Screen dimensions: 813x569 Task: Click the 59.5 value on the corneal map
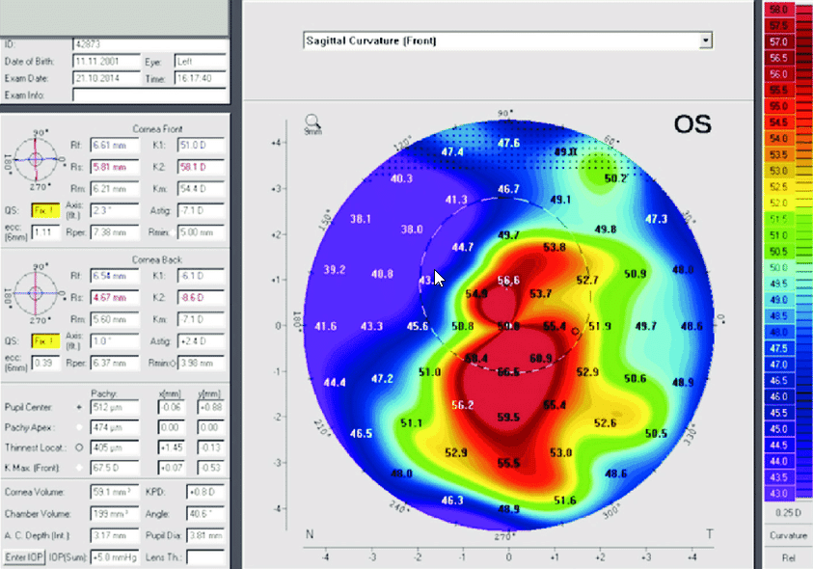coord(508,417)
